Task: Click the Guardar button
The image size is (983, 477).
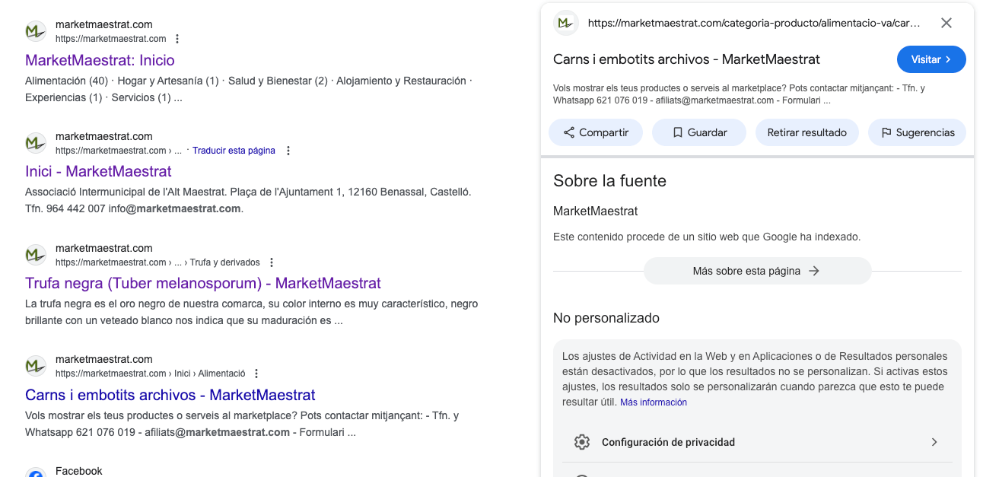Action: click(x=699, y=132)
